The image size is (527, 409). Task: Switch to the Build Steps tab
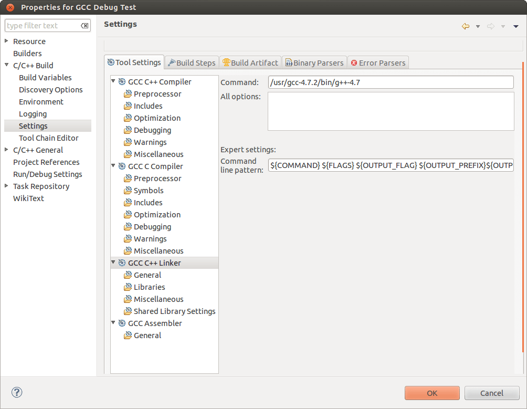[192, 63]
